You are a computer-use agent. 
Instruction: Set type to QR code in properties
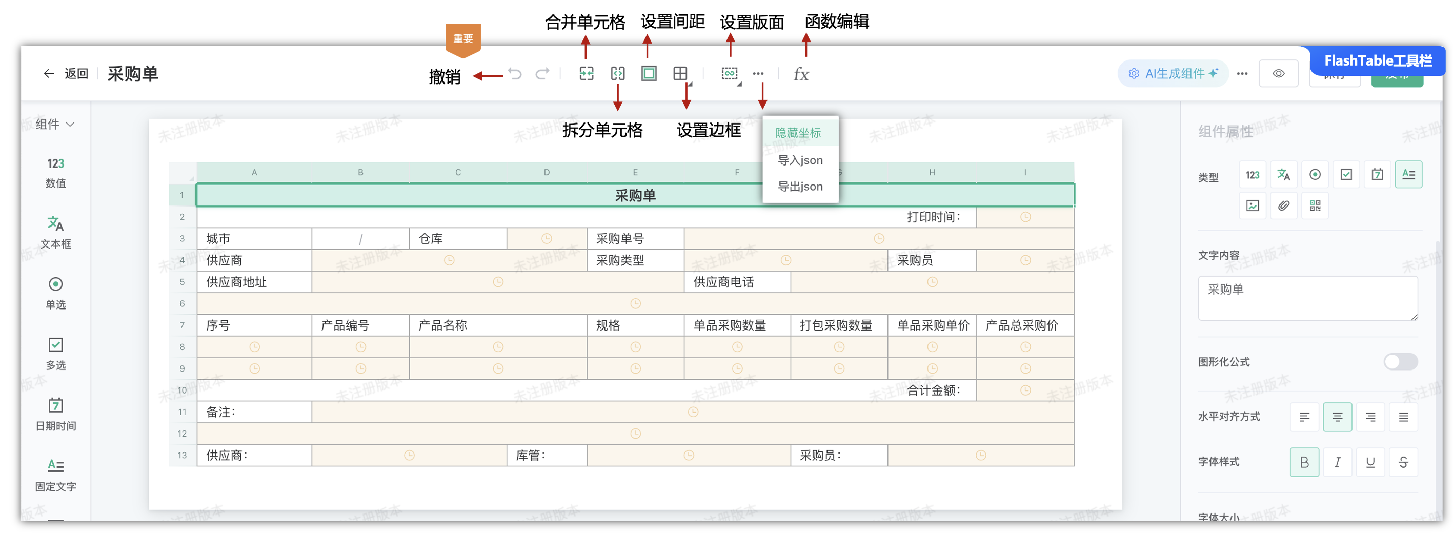(x=1315, y=206)
